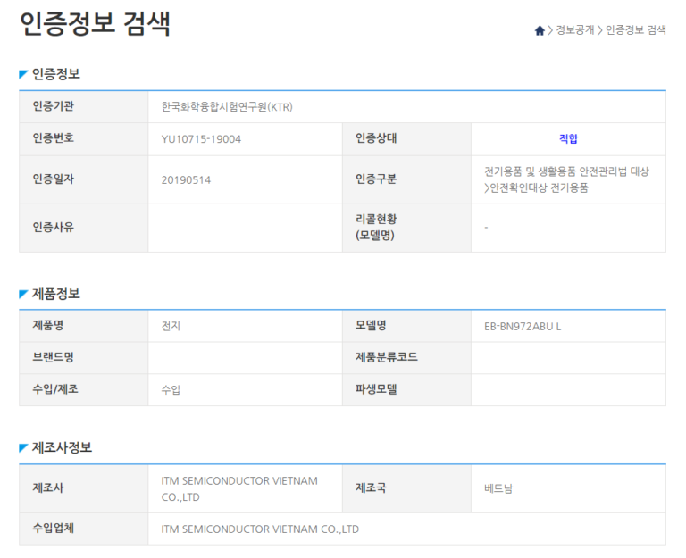Viewport: 686px width, 558px height.
Task: Select the certification number YU10715-19004
Action: [x=201, y=139]
